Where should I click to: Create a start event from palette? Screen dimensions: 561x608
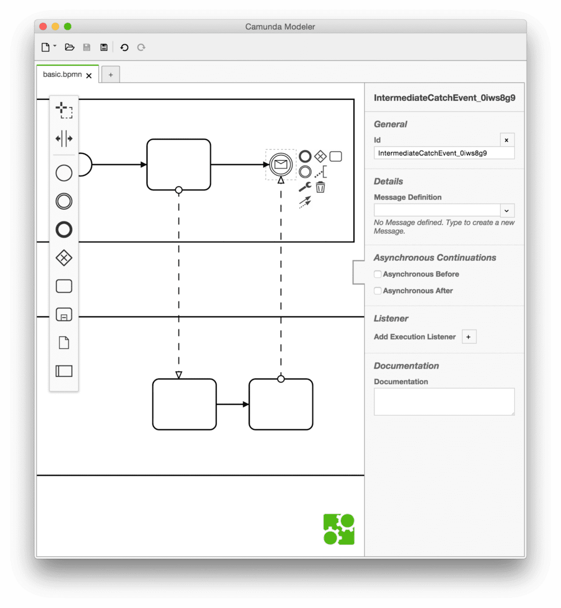point(64,173)
